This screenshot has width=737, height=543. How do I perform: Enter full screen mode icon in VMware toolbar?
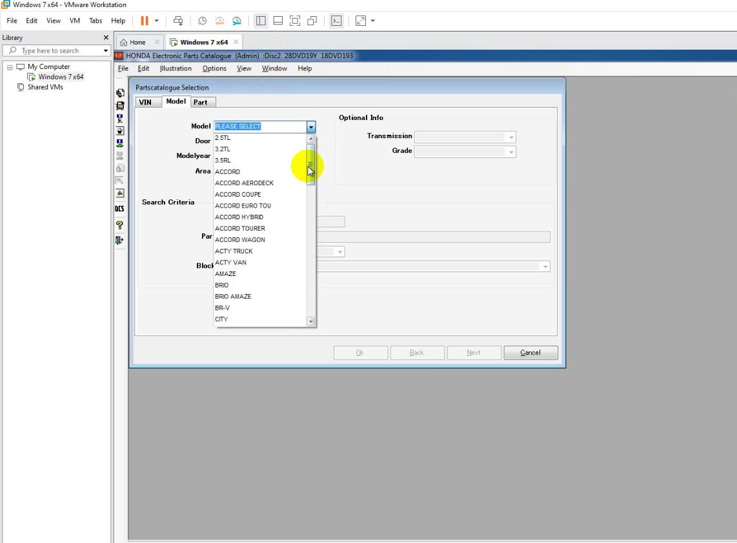(x=295, y=21)
